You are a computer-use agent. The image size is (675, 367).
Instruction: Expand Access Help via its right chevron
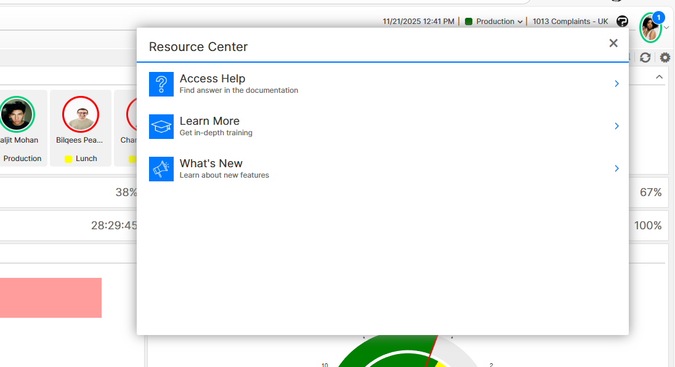(616, 84)
